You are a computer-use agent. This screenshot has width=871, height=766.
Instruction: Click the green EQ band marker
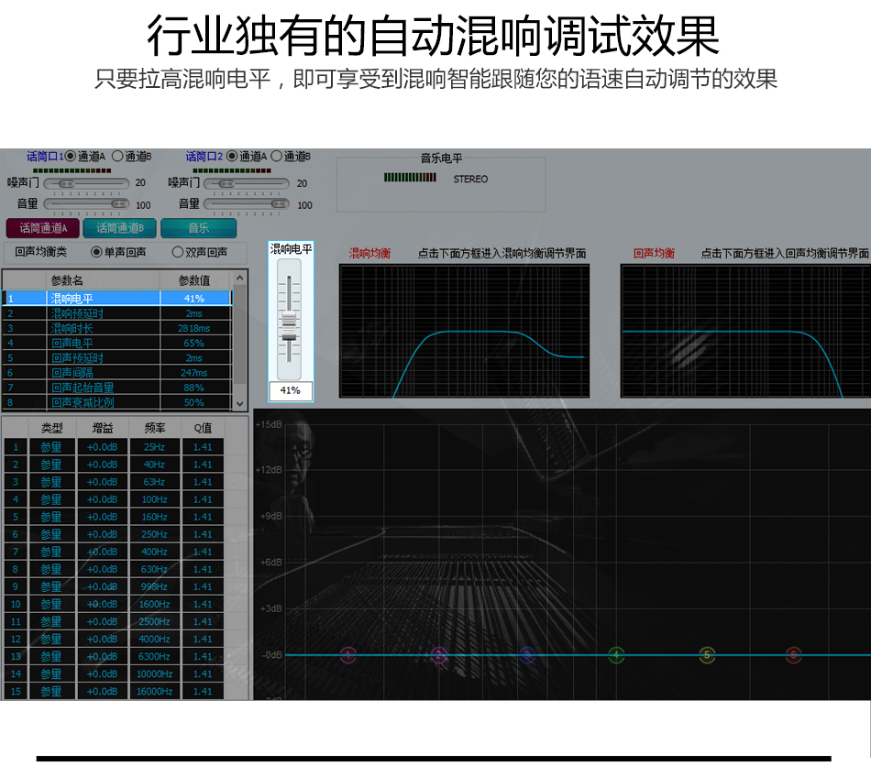[616, 653]
